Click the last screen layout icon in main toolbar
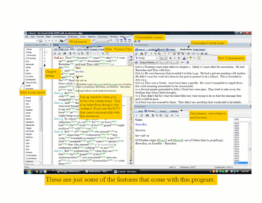This screenshot has width=262, height=203. coord(129,41)
